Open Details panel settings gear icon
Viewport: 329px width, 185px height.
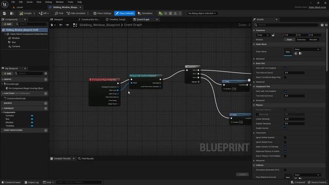coord(326,25)
